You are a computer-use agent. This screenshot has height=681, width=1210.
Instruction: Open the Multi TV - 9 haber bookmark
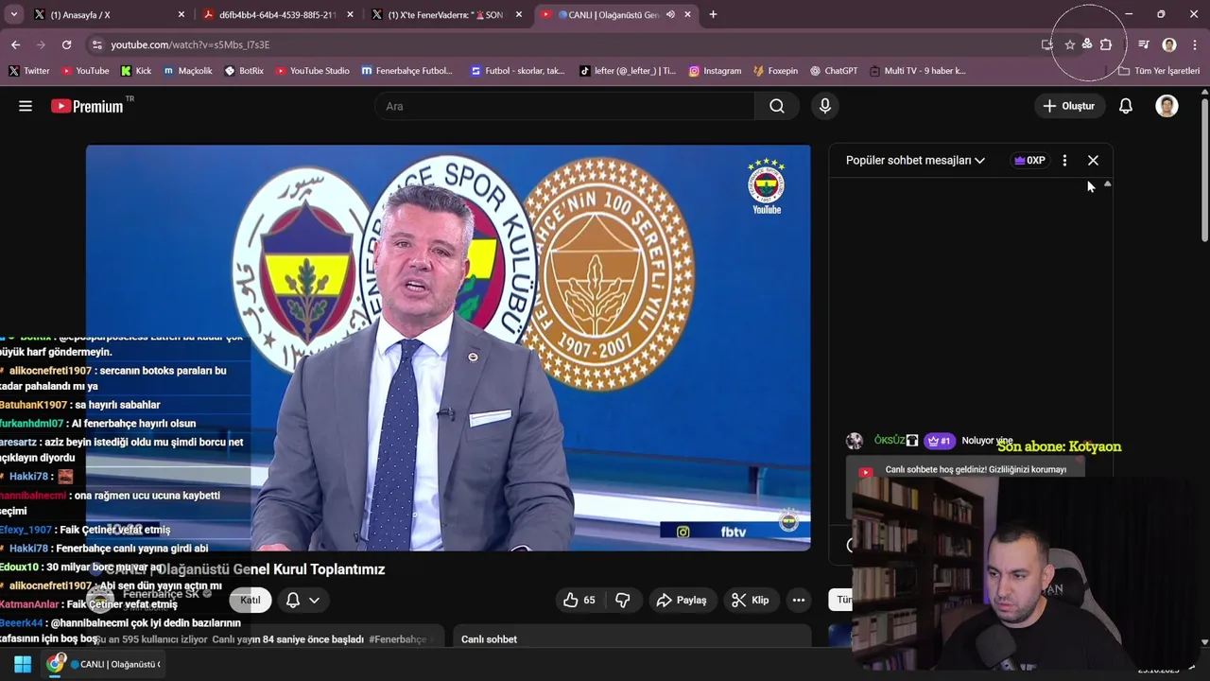pos(918,71)
